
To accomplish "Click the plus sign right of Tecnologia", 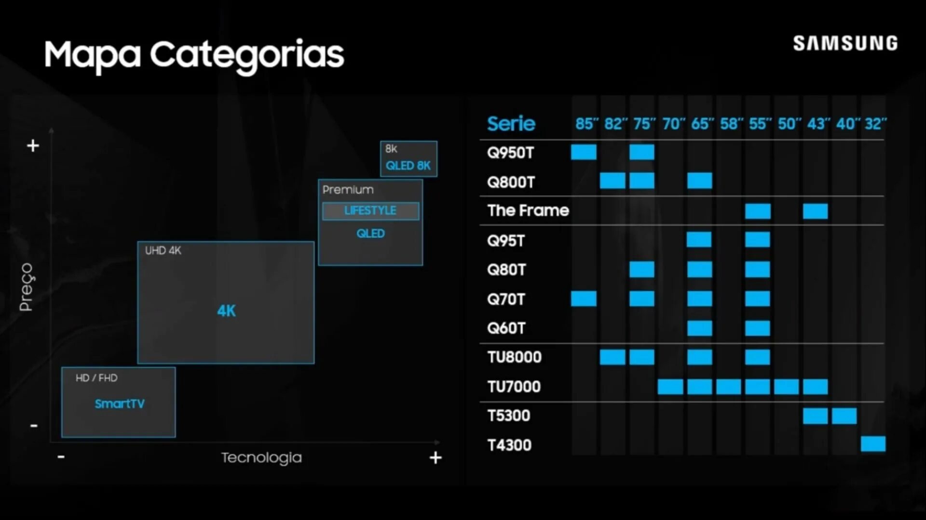I will 436,457.
